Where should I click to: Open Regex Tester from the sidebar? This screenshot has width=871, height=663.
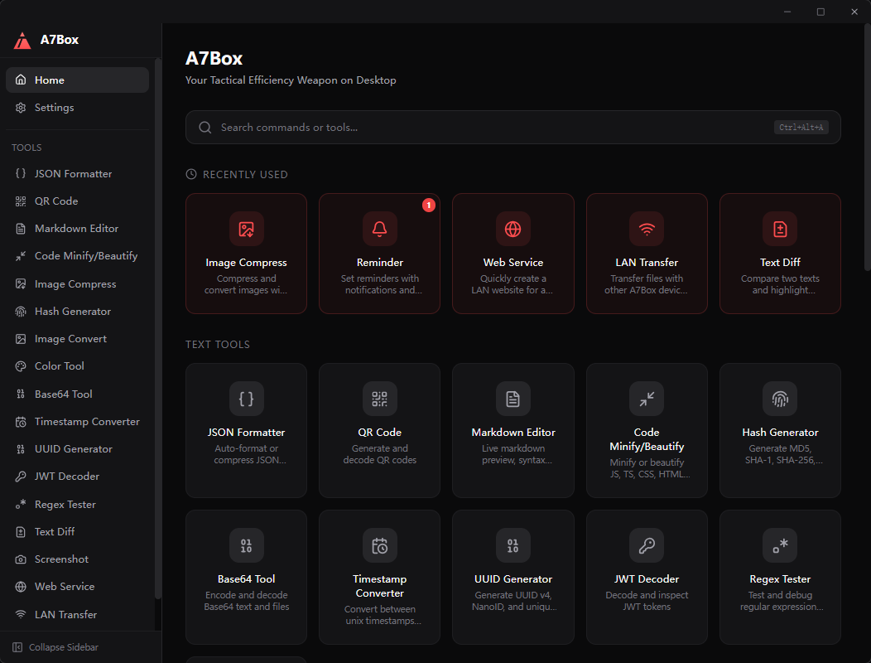[77, 504]
